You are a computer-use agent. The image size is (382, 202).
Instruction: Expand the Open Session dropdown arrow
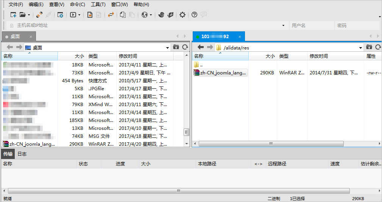[29, 15]
